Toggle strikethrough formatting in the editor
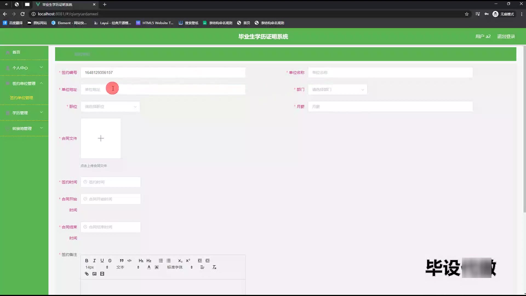 [110, 261]
